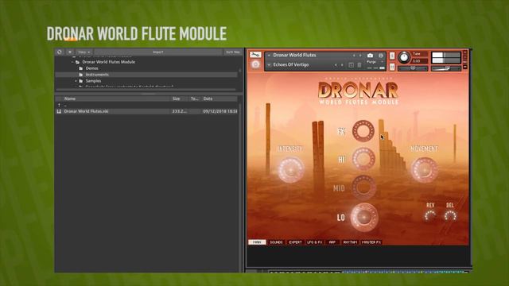
Task: Click the parent directory up arrow
Action: point(59,105)
